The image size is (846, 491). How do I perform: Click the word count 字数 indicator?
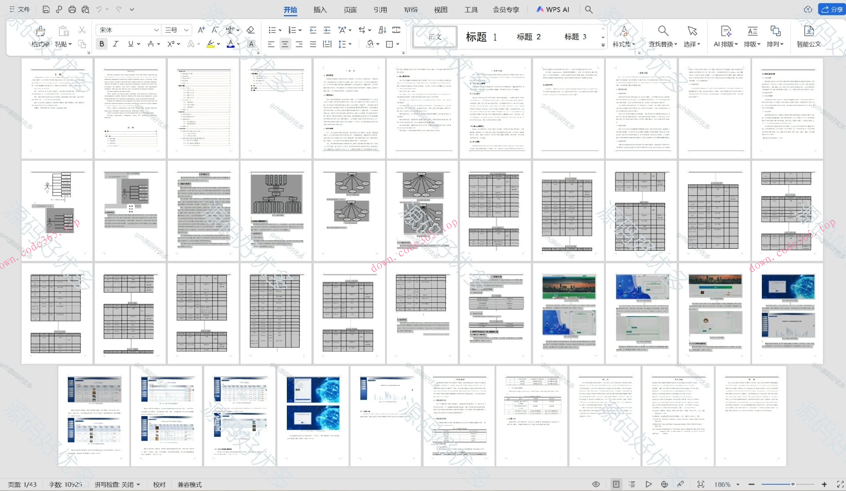coord(65,484)
